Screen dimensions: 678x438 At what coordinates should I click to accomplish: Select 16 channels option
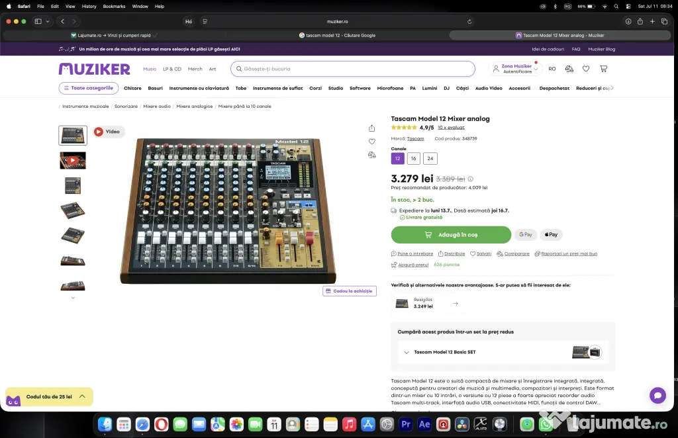413,159
